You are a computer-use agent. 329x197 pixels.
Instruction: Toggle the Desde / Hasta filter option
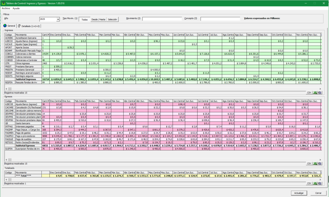click(x=98, y=19)
